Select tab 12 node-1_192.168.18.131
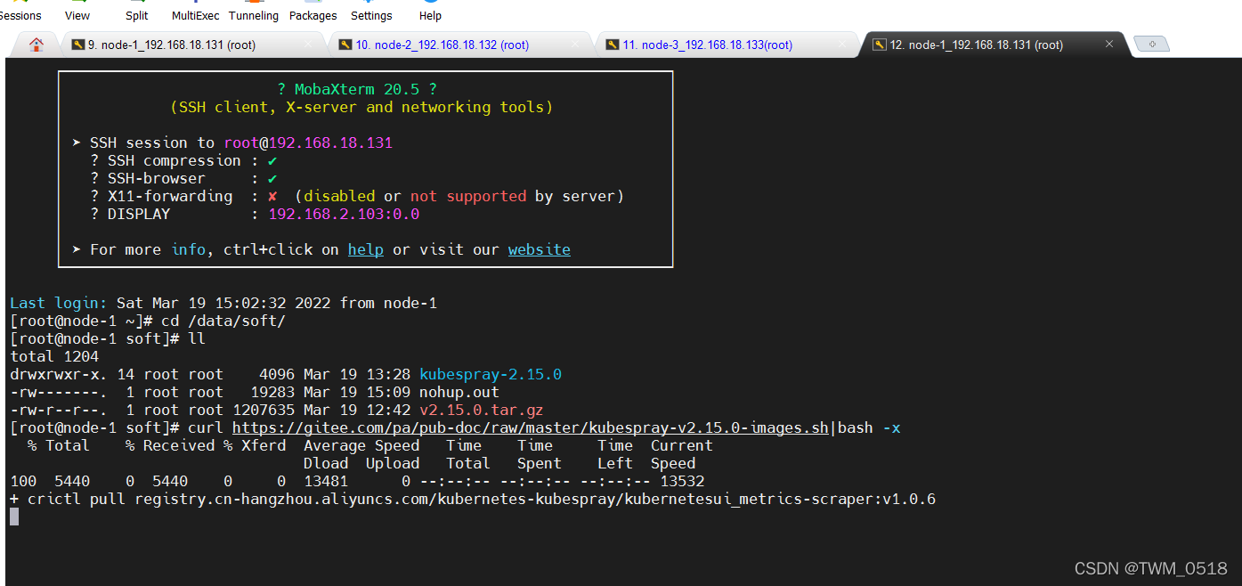This screenshot has width=1242, height=586. tap(976, 45)
